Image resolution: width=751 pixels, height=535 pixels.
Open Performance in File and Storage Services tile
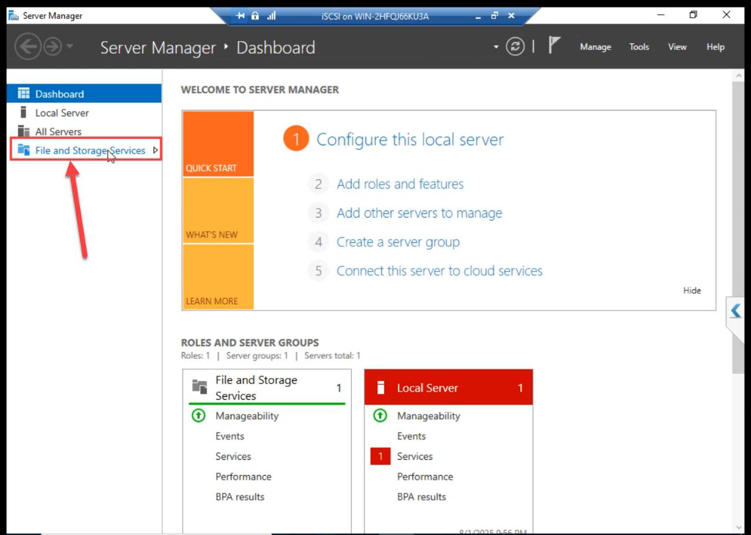[243, 476]
